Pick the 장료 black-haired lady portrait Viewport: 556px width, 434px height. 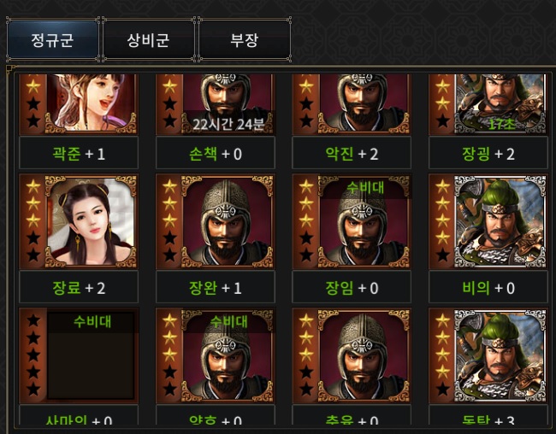pos(92,221)
